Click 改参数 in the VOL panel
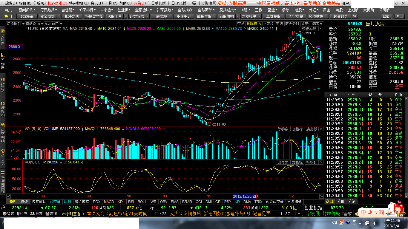The width and height of the screenshot is (408, 229). coord(283,129)
